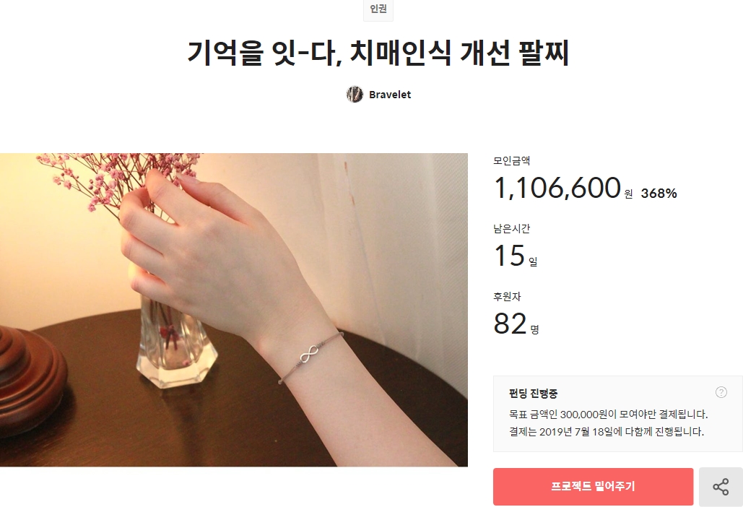Click the project title 기억을 잇-다 heading

point(378,53)
